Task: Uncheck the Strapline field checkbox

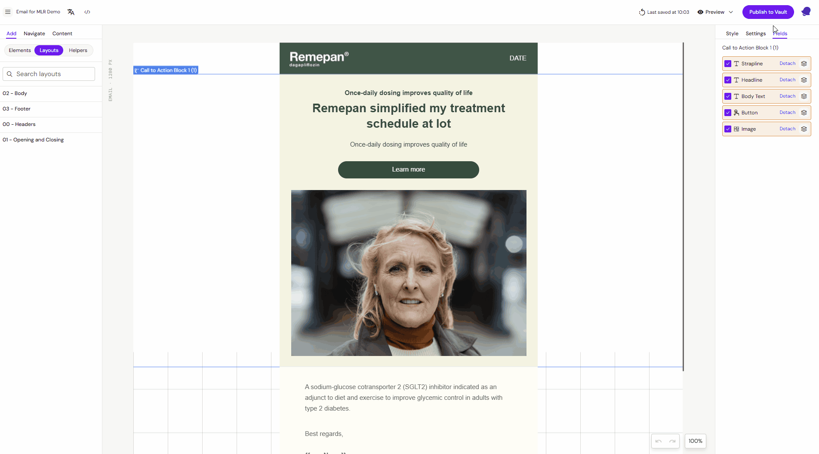Action: click(x=728, y=64)
